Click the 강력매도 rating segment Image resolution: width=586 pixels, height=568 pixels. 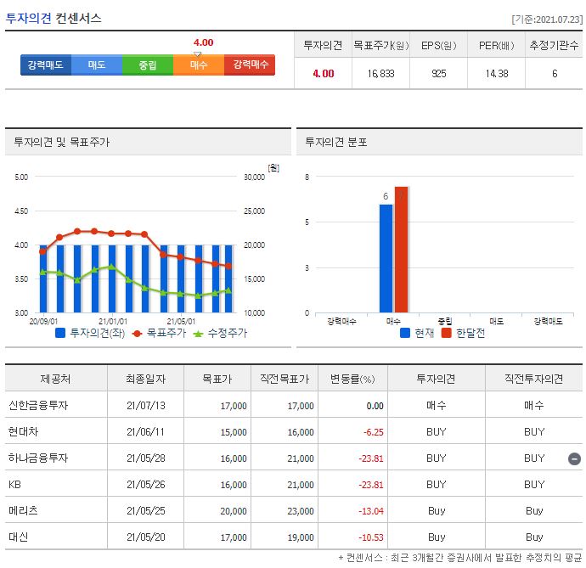pyautogui.click(x=46, y=65)
